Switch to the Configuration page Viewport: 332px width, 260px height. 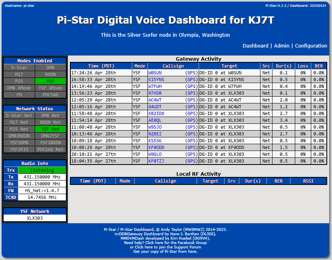pos(311,46)
